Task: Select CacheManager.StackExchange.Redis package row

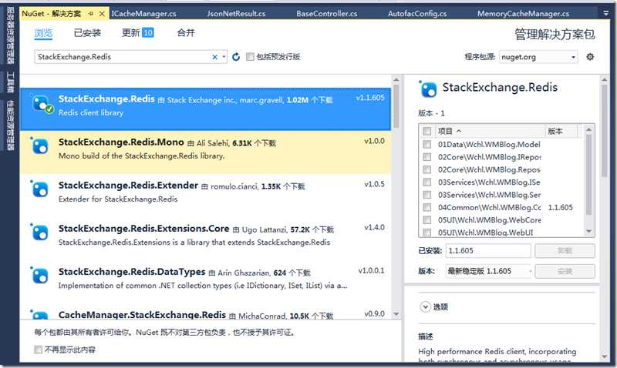Action: 205,312
